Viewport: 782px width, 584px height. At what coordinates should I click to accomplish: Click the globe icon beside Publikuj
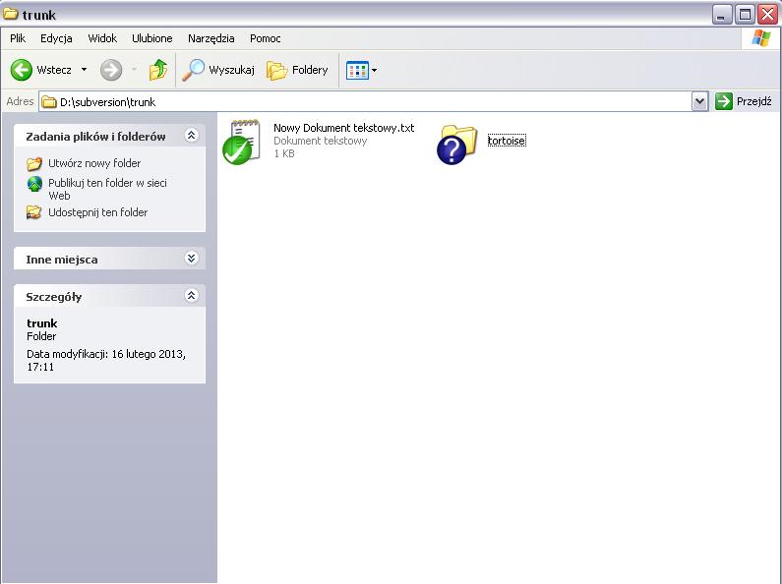pyautogui.click(x=34, y=184)
